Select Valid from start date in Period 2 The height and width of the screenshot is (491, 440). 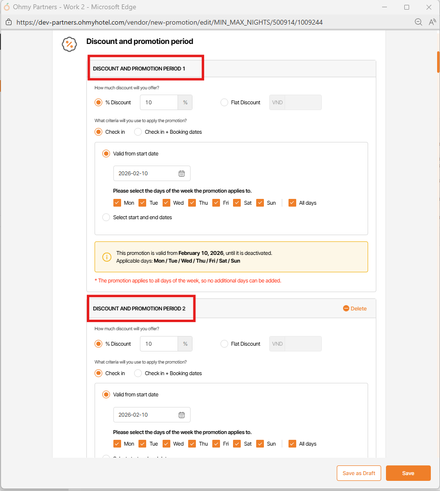click(106, 394)
